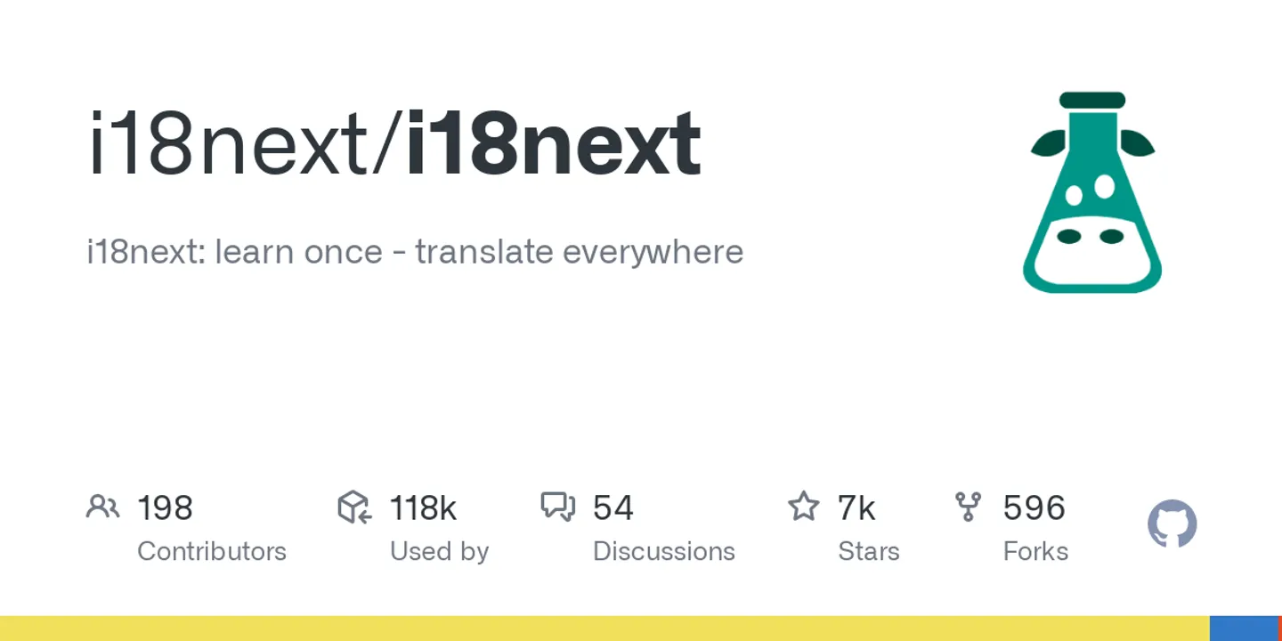Open the Discussions label

click(x=664, y=552)
